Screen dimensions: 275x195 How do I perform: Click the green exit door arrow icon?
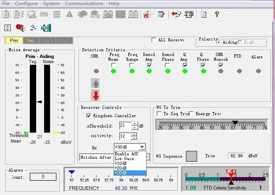point(46,28)
